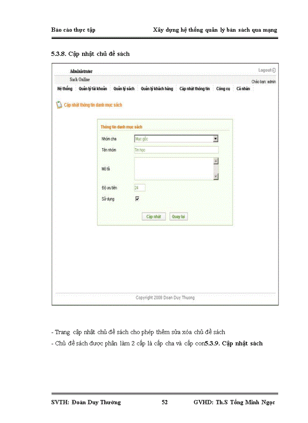Image resolution: width=308 pixels, height=423 pixels.
Task: Toggle the Sử dụng checkbox
Action: [x=137, y=199]
